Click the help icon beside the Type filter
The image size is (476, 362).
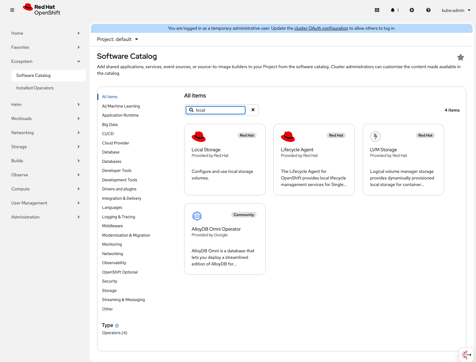(x=117, y=325)
